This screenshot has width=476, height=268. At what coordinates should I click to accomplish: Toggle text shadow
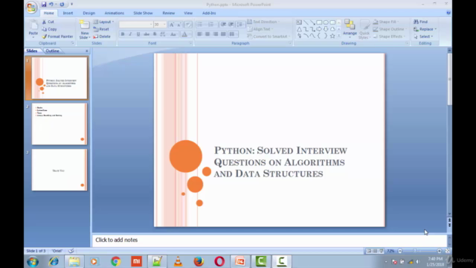pos(155,34)
